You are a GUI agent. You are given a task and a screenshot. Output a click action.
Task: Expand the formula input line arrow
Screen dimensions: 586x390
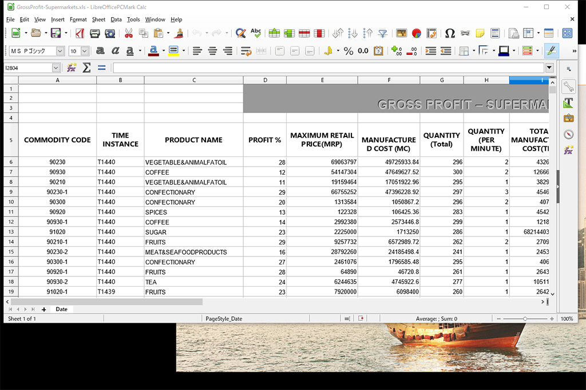point(549,68)
